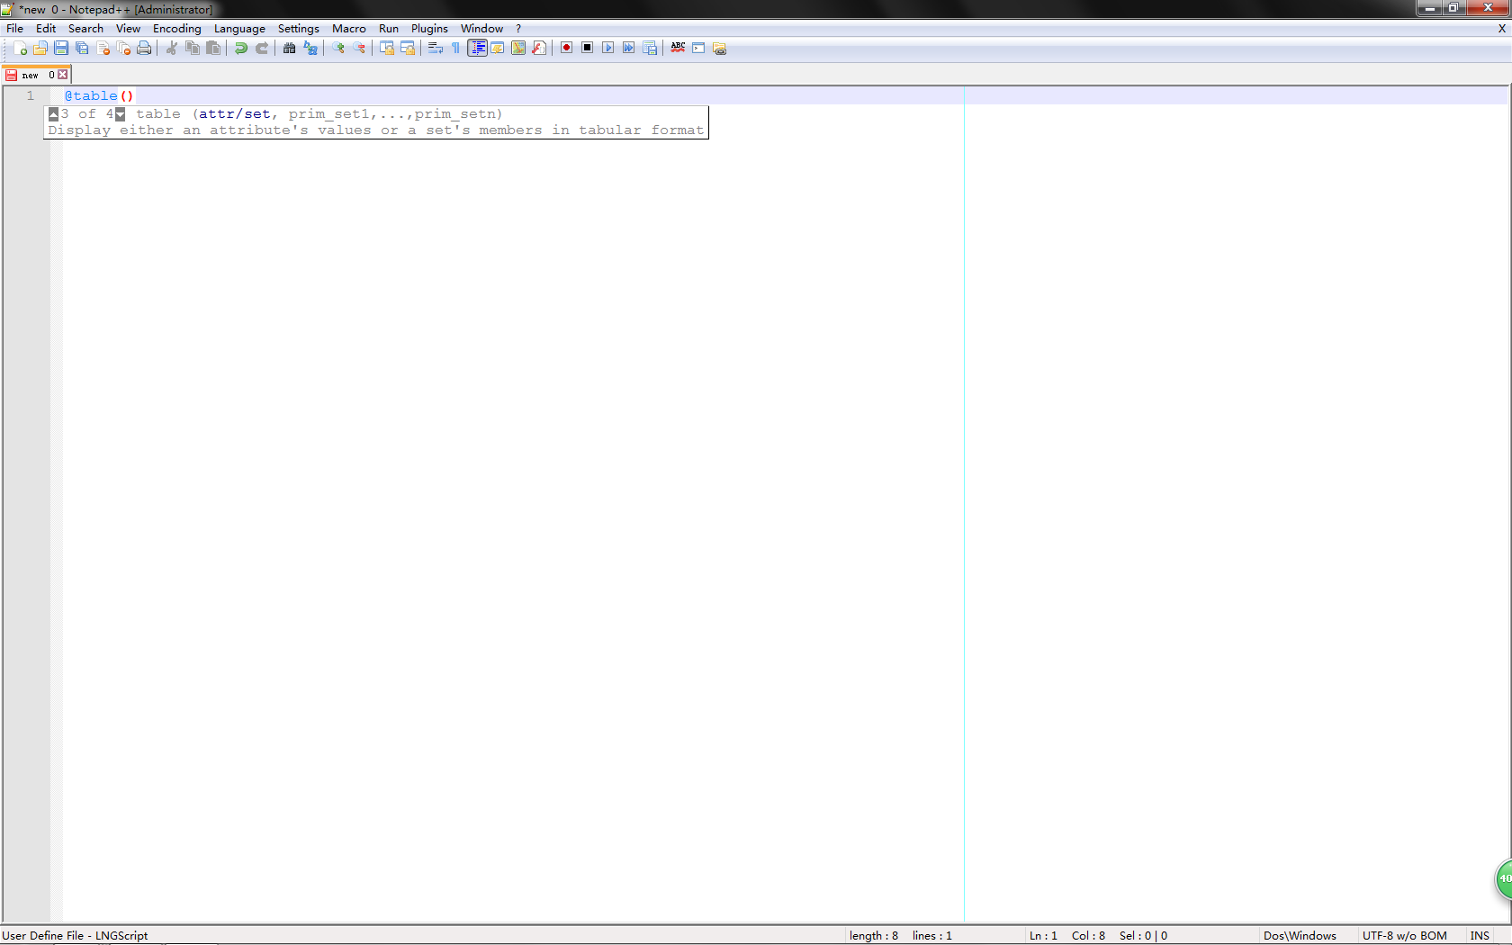Viewport: 1512px width, 945px height.
Task: Open the Plugins menu
Action: [x=429, y=28]
